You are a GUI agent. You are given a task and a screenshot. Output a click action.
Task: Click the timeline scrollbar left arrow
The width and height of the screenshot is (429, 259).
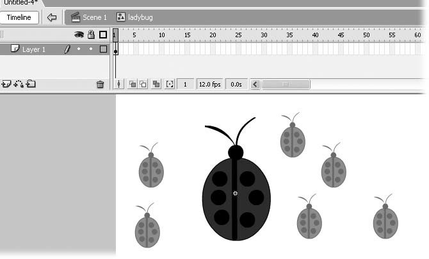click(255, 84)
